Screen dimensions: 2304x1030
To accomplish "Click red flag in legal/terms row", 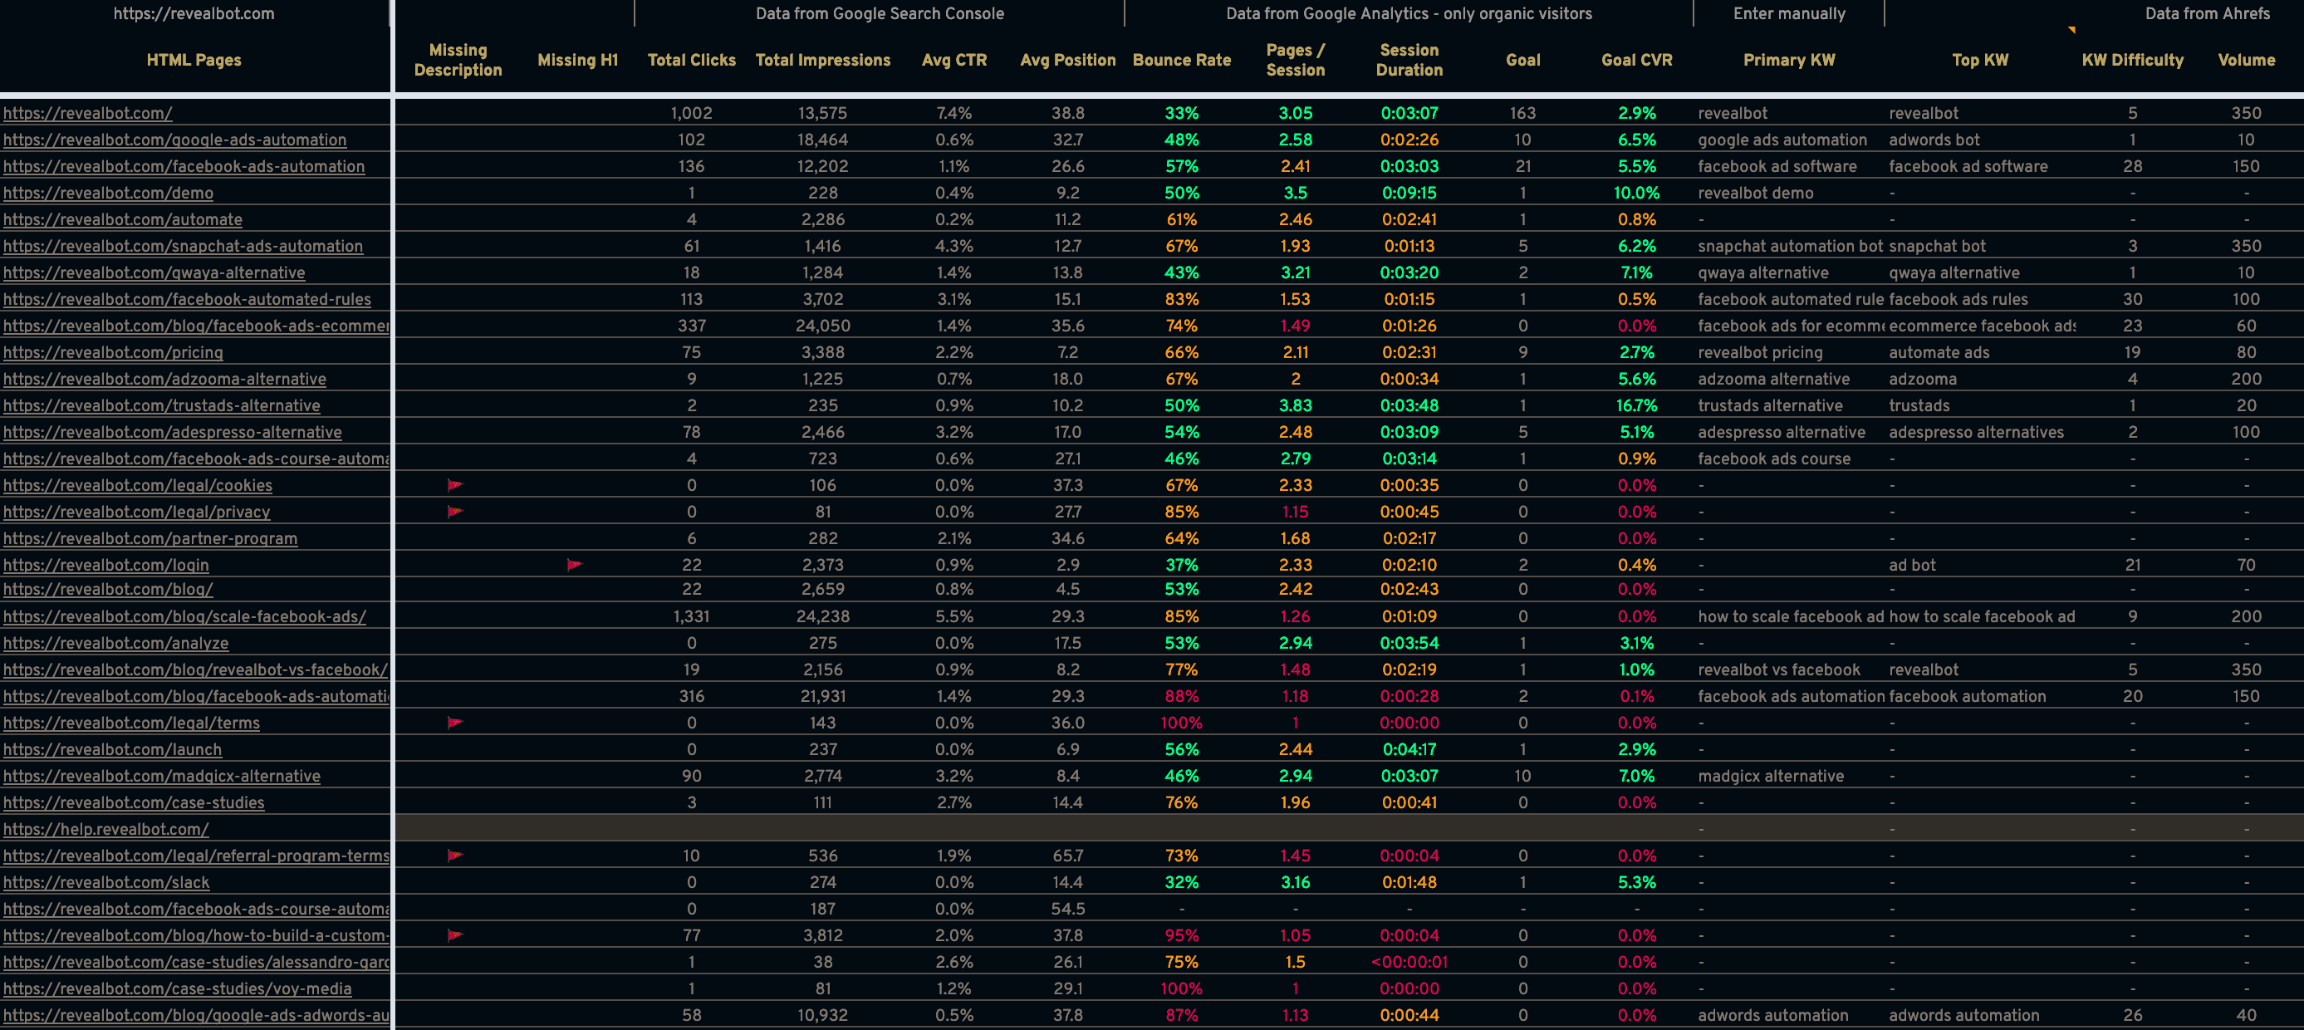I will click(455, 722).
